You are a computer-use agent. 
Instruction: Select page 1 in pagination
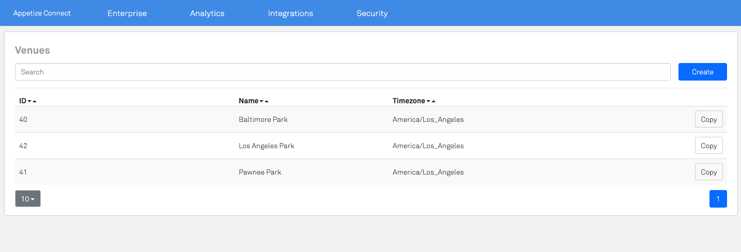click(718, 199)
